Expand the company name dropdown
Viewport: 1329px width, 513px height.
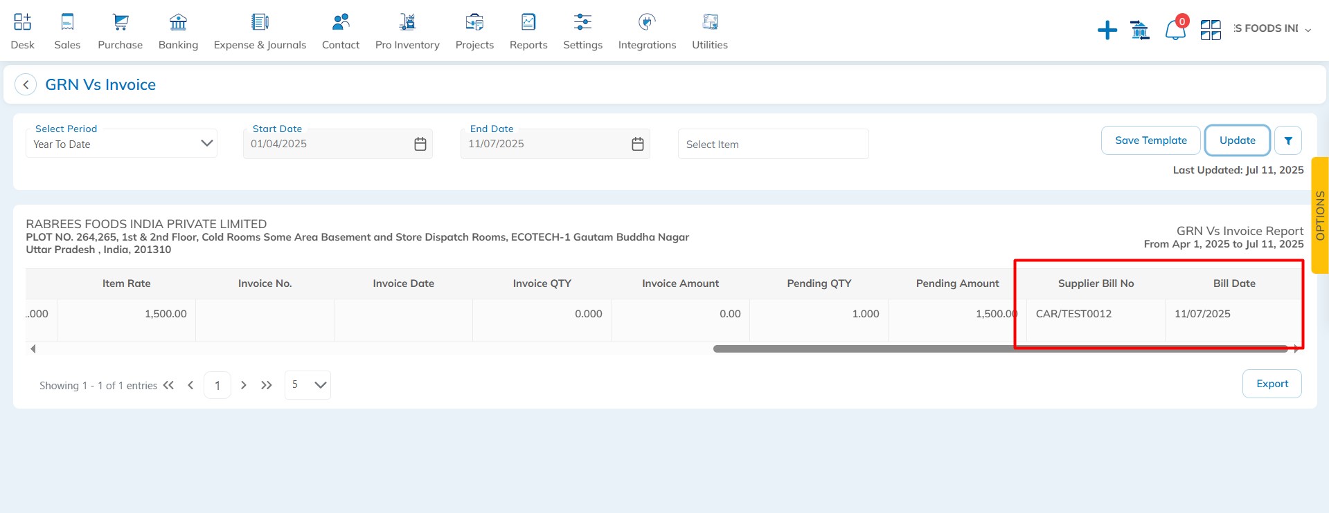click(1308, 30)
